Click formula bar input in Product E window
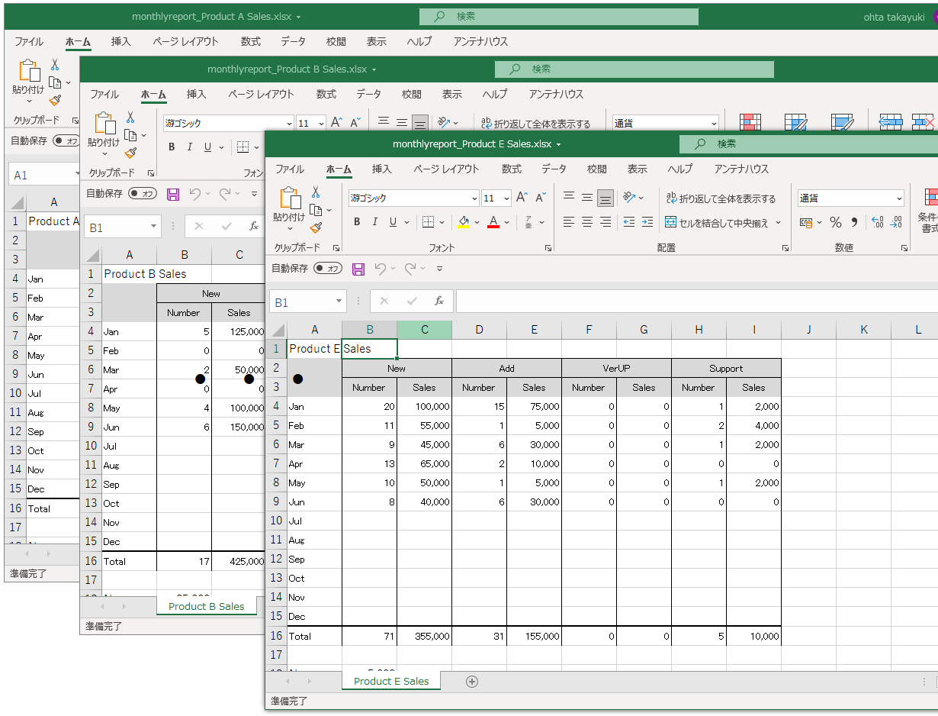This screenshot has height=716, width=938. click(x=696, y=302)
